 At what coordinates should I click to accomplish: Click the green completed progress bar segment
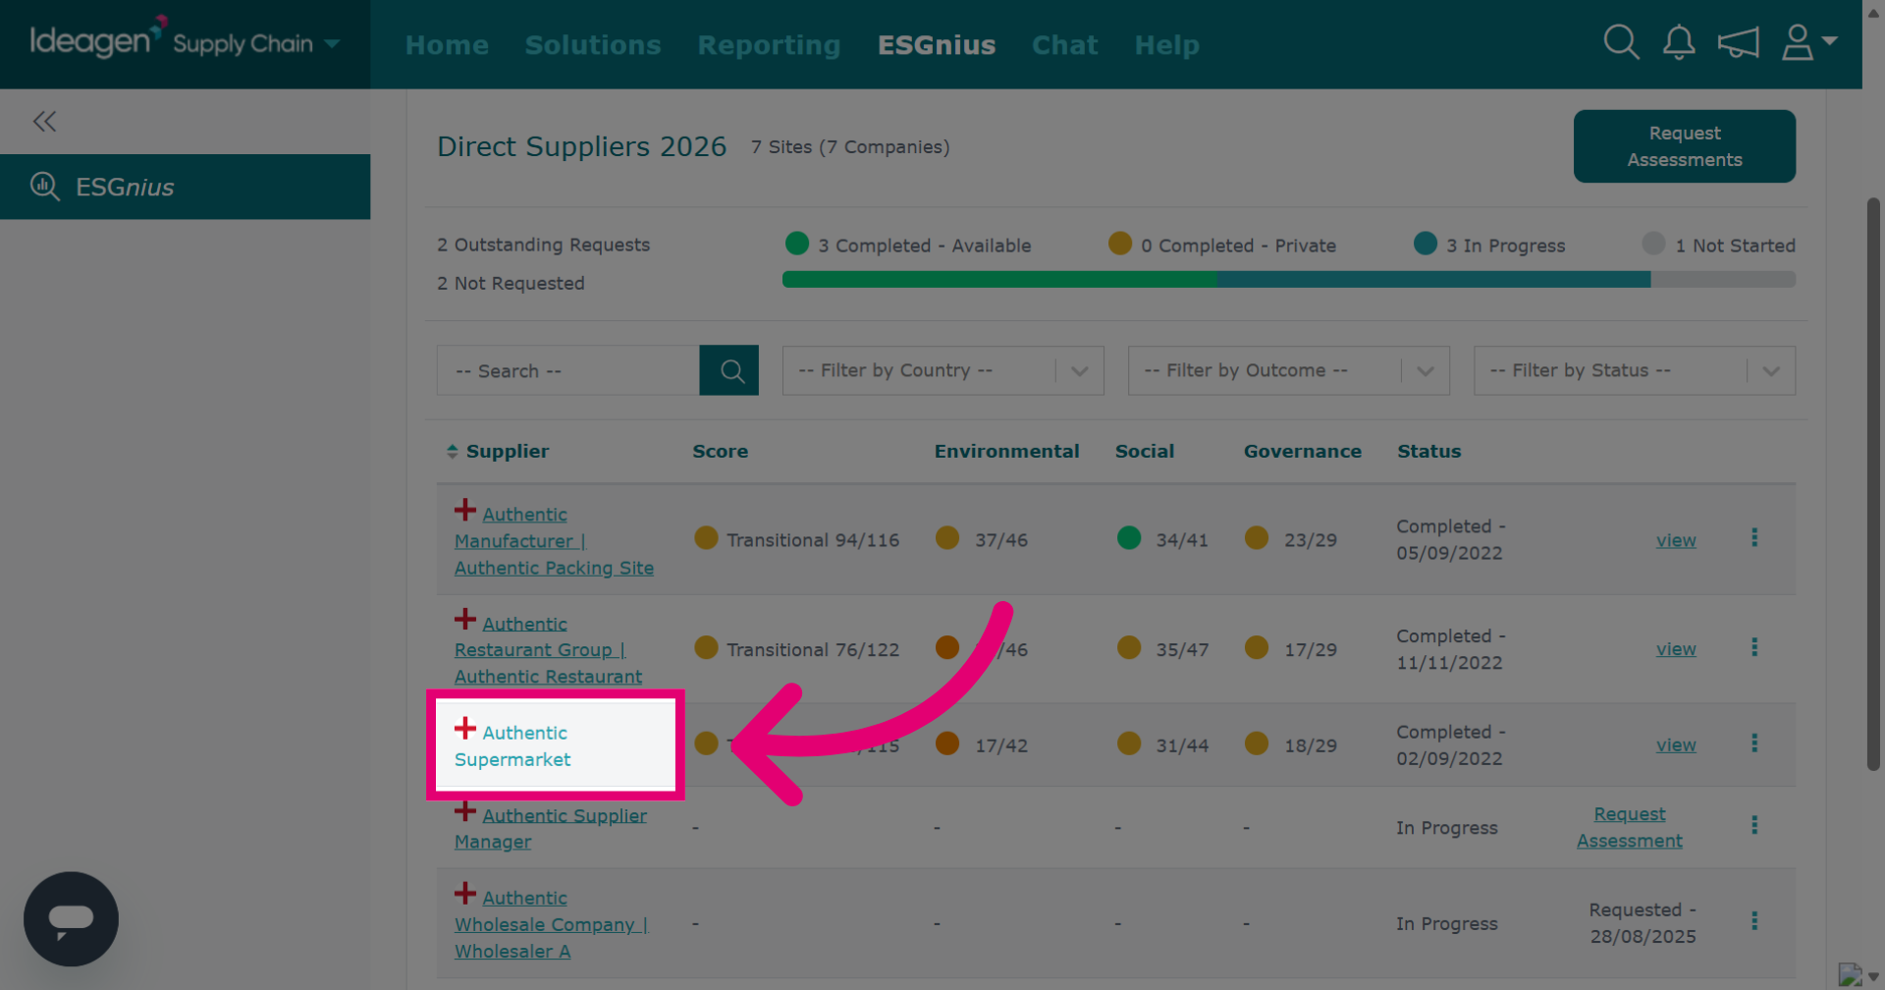(x=999, y=280)
